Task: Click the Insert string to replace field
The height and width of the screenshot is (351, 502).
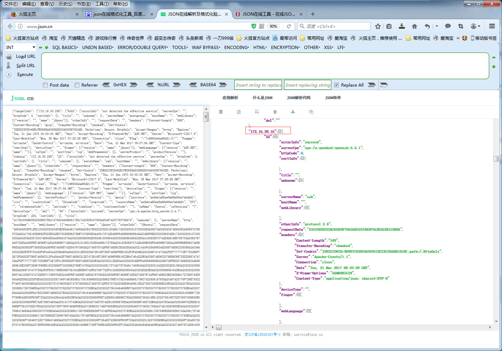Action: (x=258, y=85)
